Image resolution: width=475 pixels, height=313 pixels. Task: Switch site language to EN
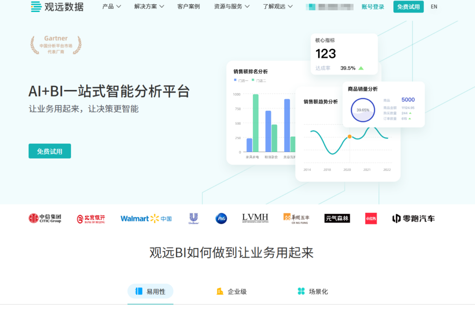coord(434,6)
